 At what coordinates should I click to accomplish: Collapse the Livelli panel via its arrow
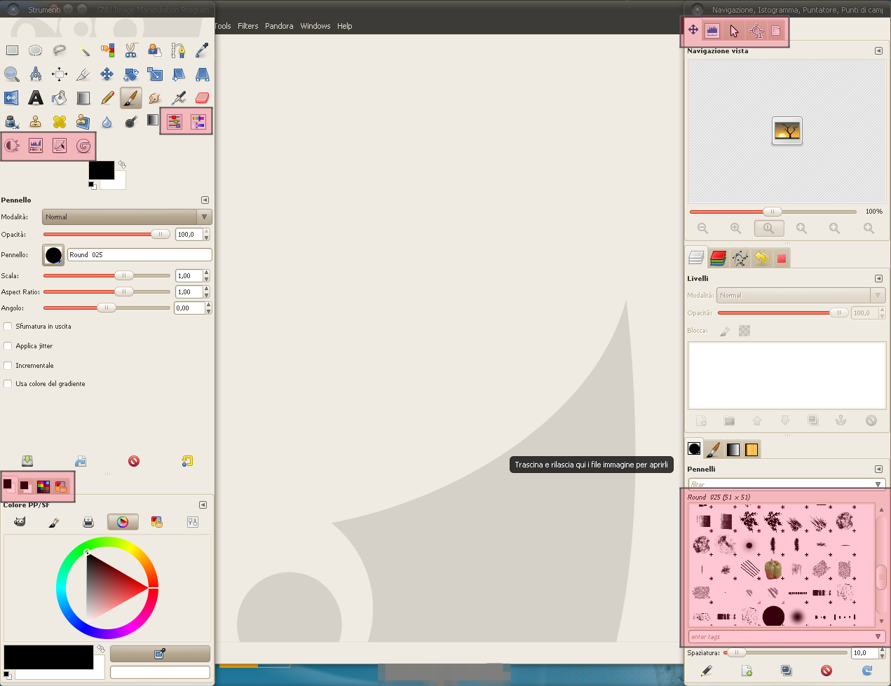(x=878, y=278)
